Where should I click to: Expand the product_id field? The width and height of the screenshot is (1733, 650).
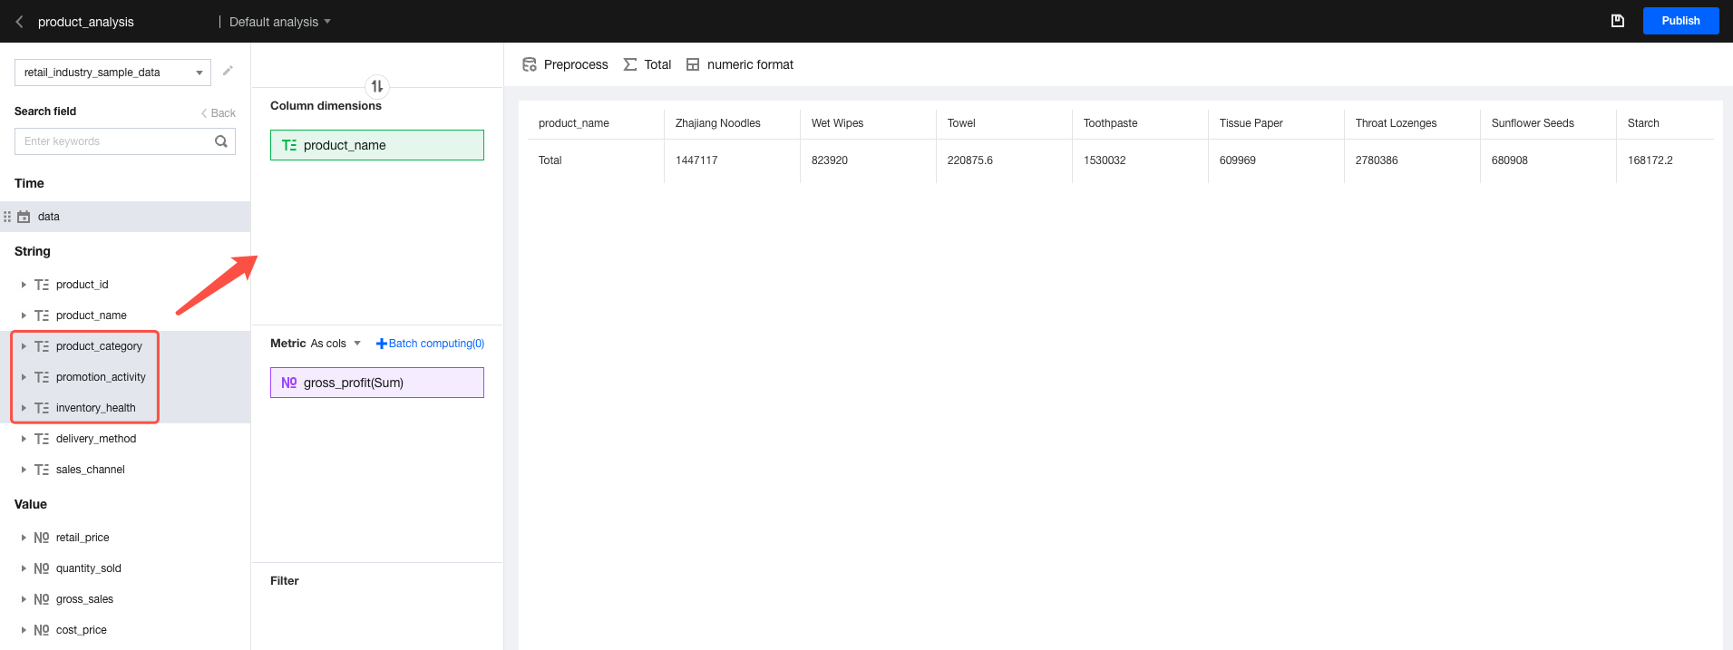tap(24, 285)
